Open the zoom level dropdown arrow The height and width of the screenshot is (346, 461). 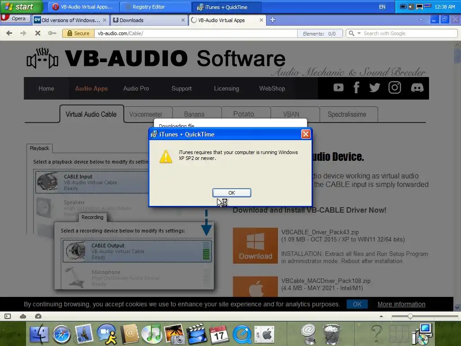click(x=381, y=316)
